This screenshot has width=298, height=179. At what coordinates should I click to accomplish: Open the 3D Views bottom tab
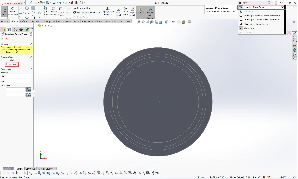pyautogui.click(x=31, y=169)
